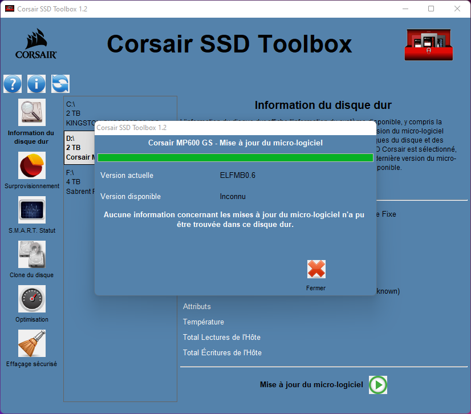Image resolution: width=471 pixels, height=414 pixels.
Task: Click the Surprovisionnement text label
Action: click(x=32, y=186)
